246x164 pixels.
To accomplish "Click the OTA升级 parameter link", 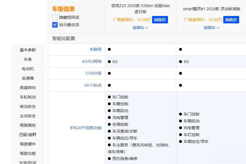I will coord(93,73).
